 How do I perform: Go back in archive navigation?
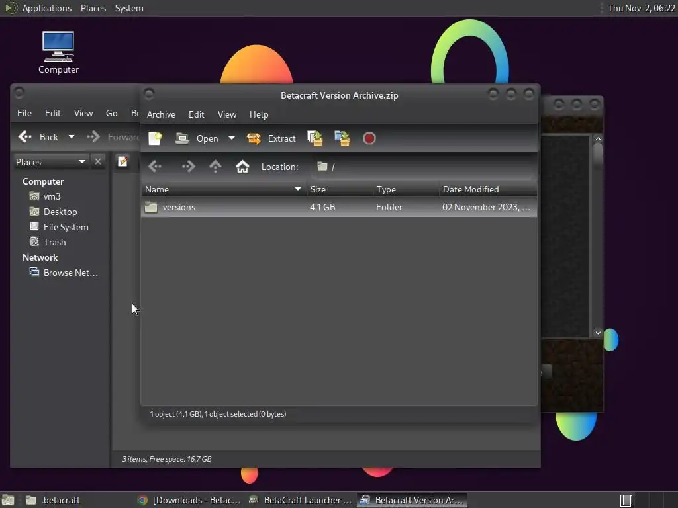155,167
